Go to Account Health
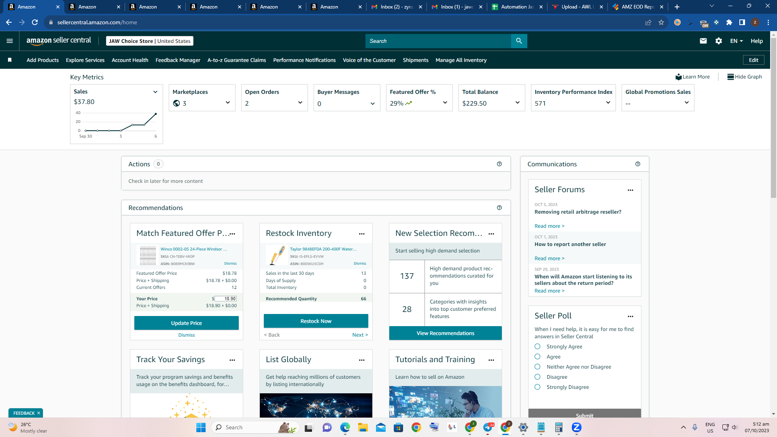This screenshot has width=777, height=437. tap(130, 60)
